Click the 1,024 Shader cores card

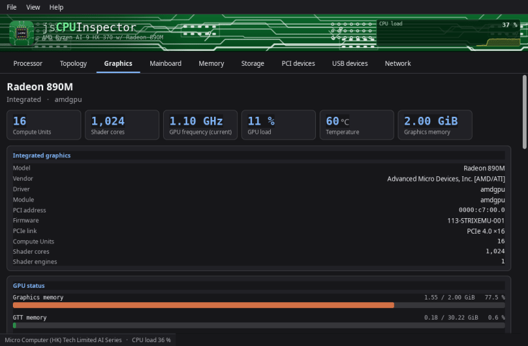(x=122, y=125)
